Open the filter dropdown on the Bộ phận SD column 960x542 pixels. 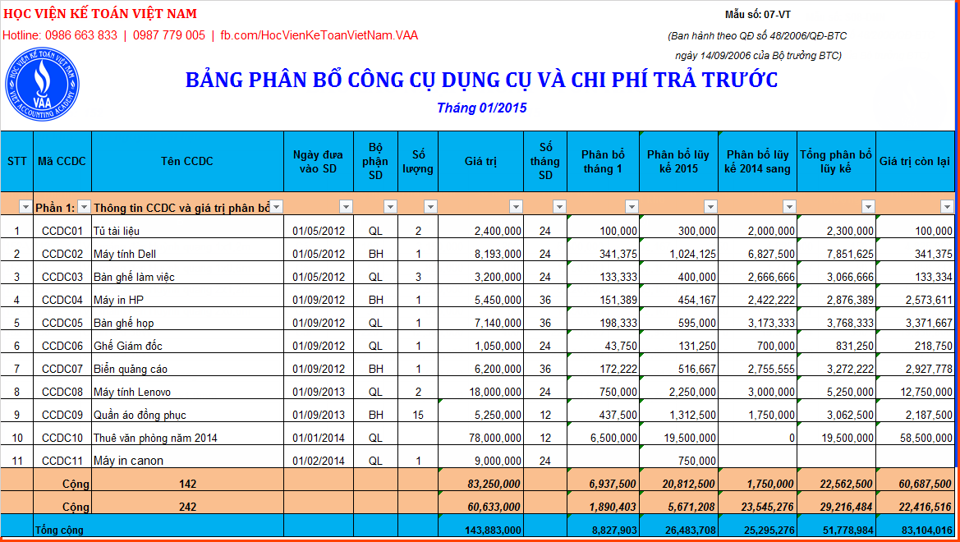[389, 206]
